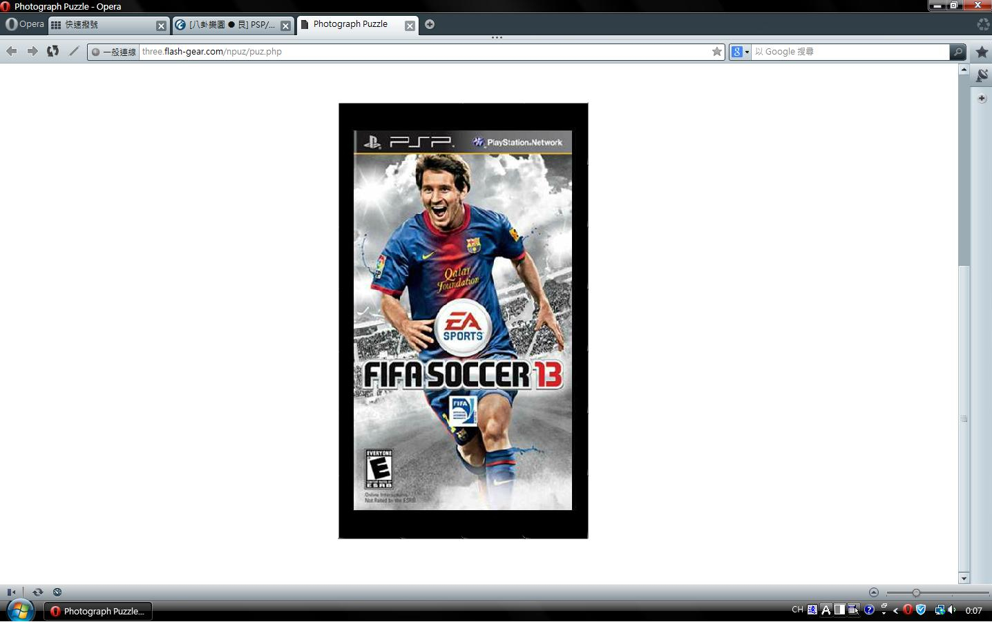Screen dimensions: 992x622
Task: Open the wrench panel icon in sidebar
Action: click(982, 75)
